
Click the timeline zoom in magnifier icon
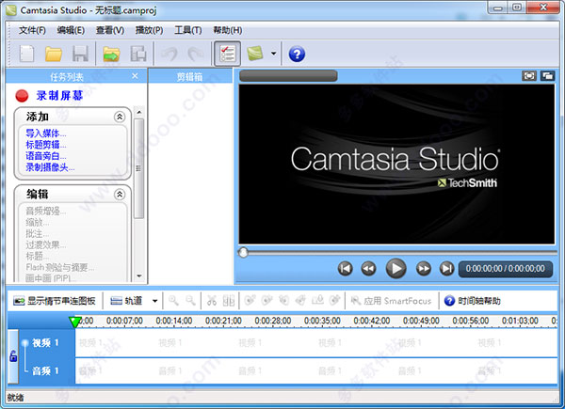[173, 300]
